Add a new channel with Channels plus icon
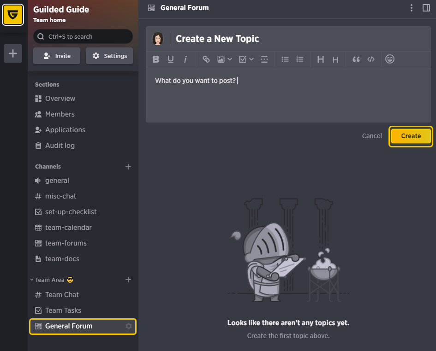Viewport: 436px width, 351px height. point(128,167)
